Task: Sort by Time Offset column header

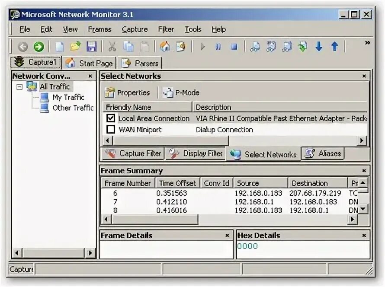Action: [177, 183]
